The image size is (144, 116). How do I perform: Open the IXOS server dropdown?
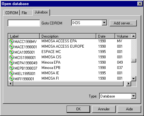pos(104,23)
